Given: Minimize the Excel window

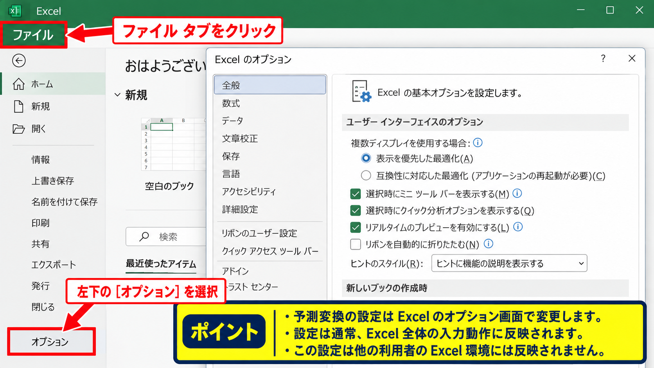Looking at the screenshot, I should point(580,10).
